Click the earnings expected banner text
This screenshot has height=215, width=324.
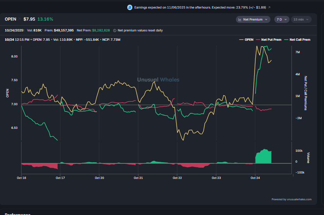click(200, 7)
